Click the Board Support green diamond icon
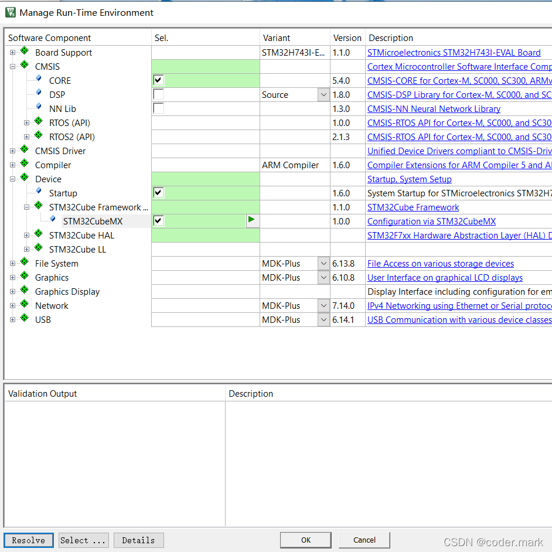Screen dimensions: 552x552 [x=24, y=51]
